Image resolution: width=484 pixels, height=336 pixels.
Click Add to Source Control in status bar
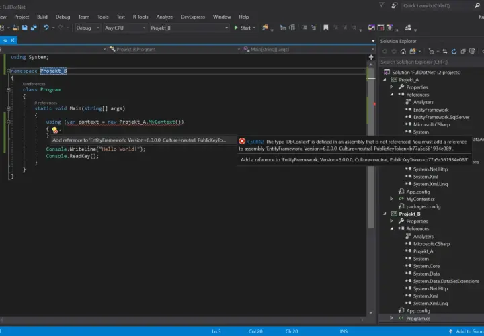467,331
